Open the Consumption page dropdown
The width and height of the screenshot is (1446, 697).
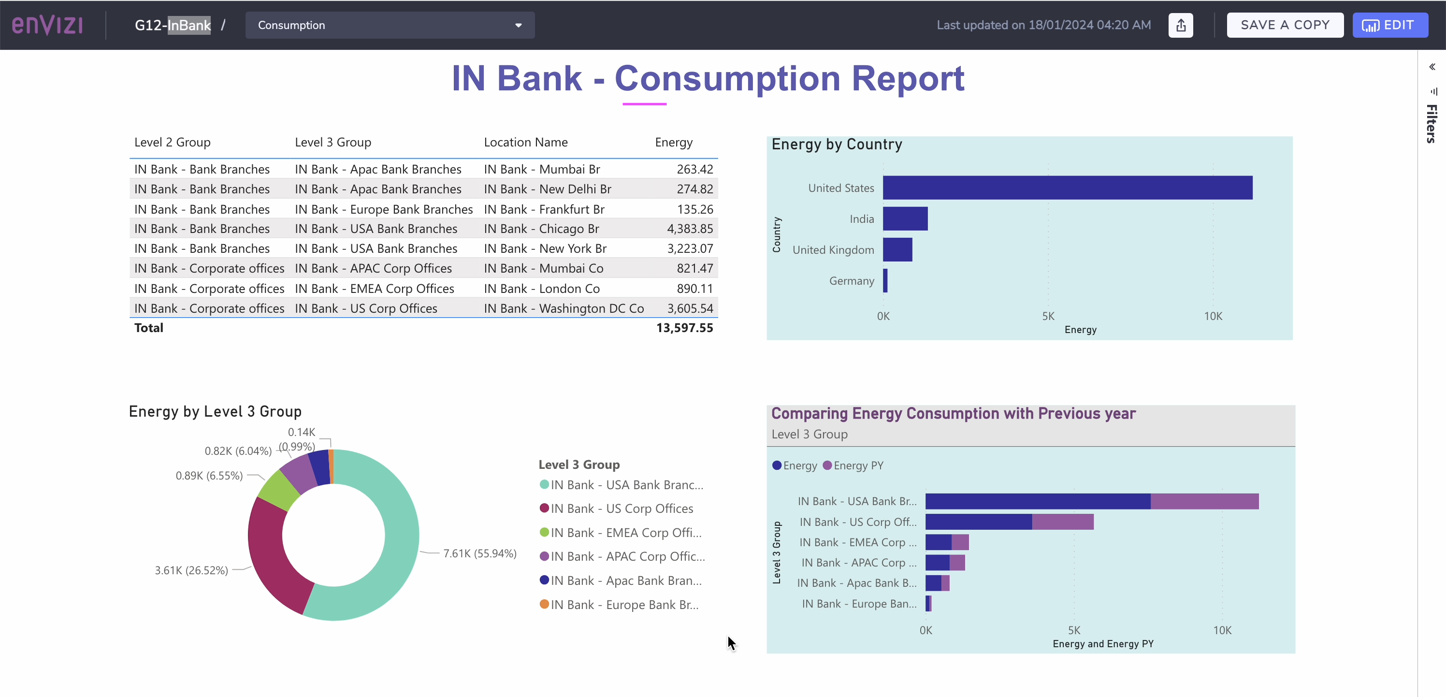389,25
